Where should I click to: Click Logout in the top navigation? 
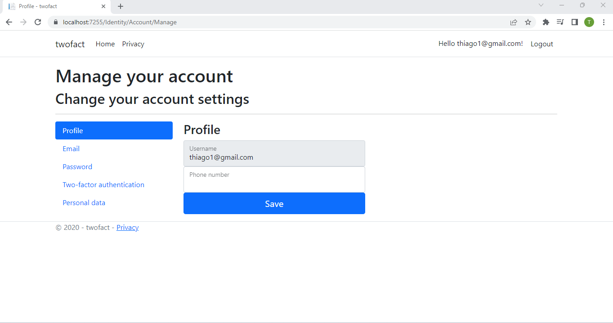coord(541,44)
